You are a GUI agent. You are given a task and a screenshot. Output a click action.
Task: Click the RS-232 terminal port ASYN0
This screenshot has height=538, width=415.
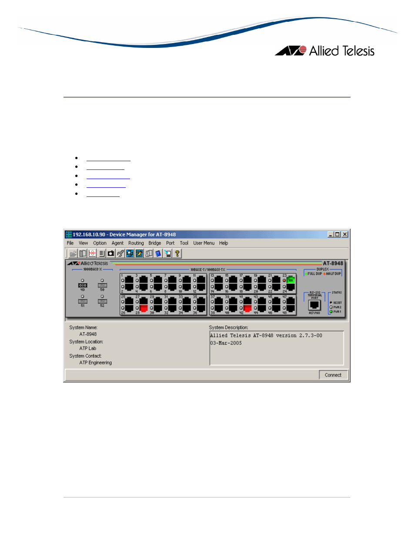pos(314,305)
